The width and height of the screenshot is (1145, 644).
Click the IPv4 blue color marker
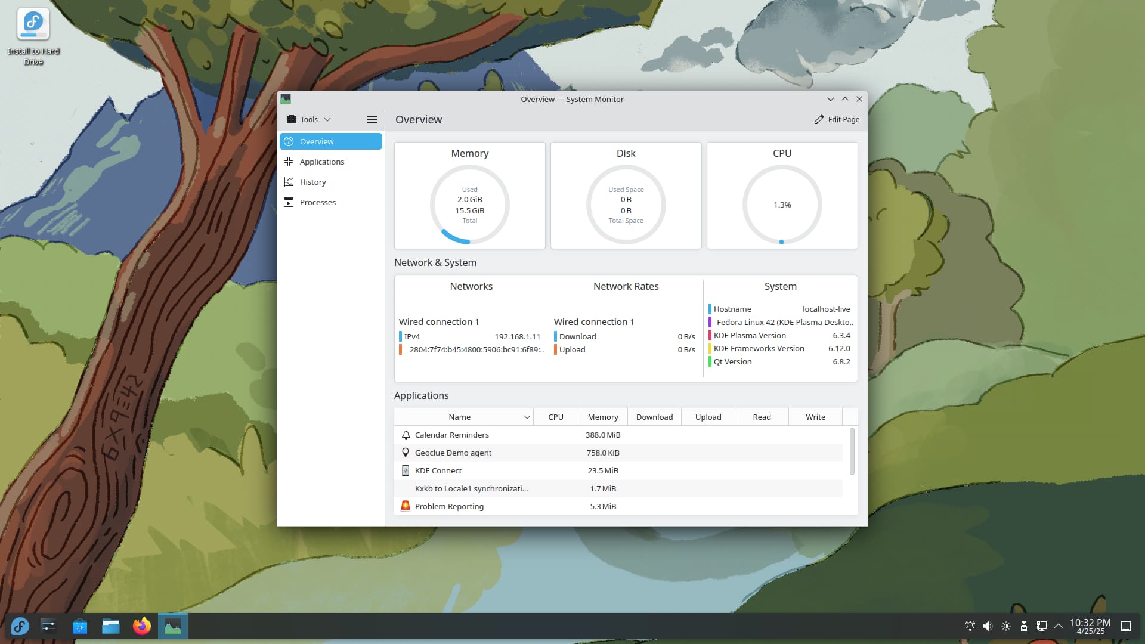coord(400,336)
